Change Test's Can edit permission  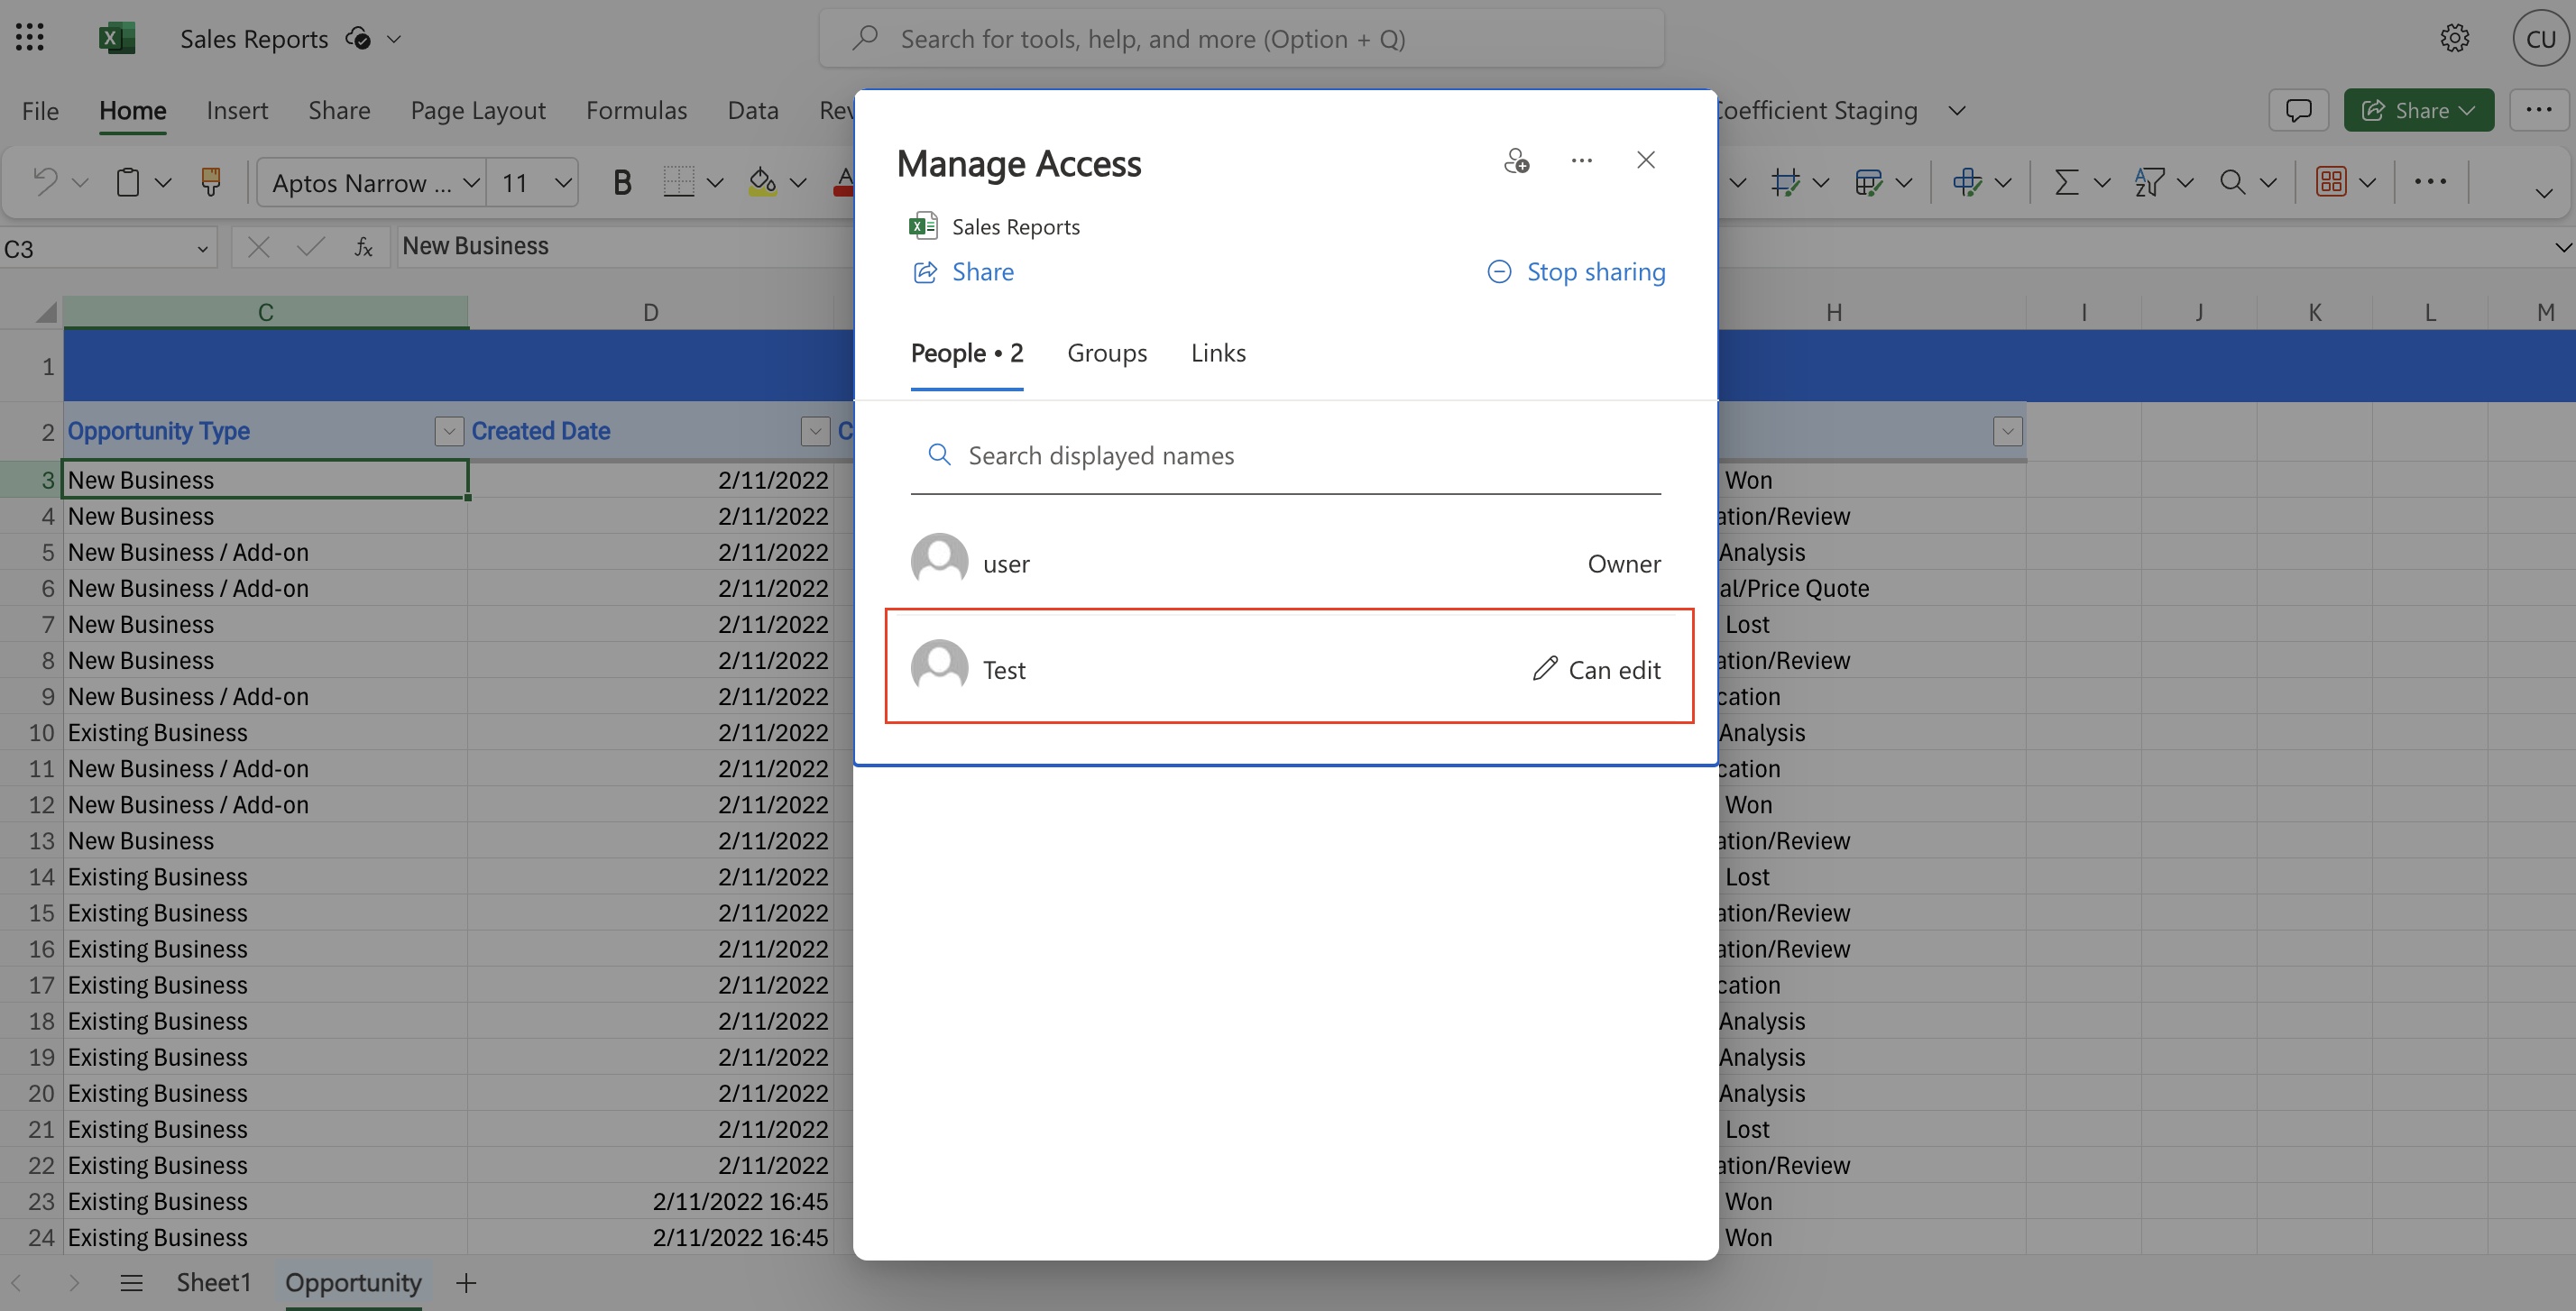point(1596,669)
